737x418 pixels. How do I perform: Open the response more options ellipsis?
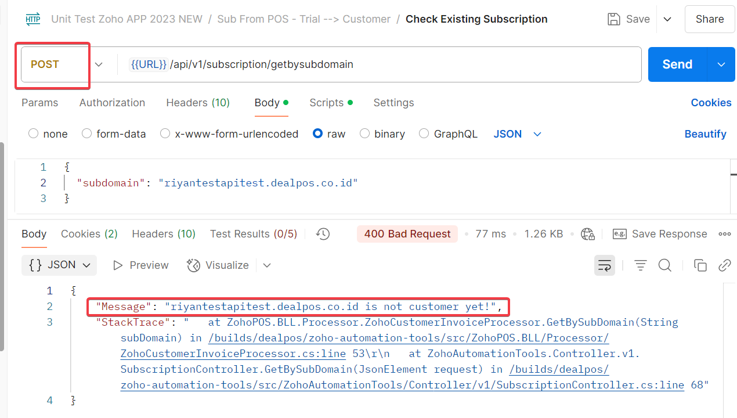point(725,234)
